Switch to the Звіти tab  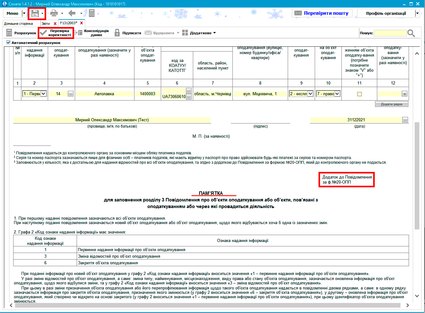tap(46, 24)
